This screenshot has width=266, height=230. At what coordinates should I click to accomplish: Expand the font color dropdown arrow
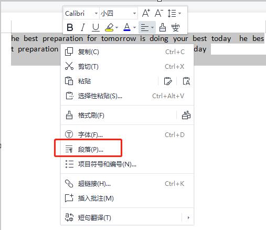[x=134, y=27]
